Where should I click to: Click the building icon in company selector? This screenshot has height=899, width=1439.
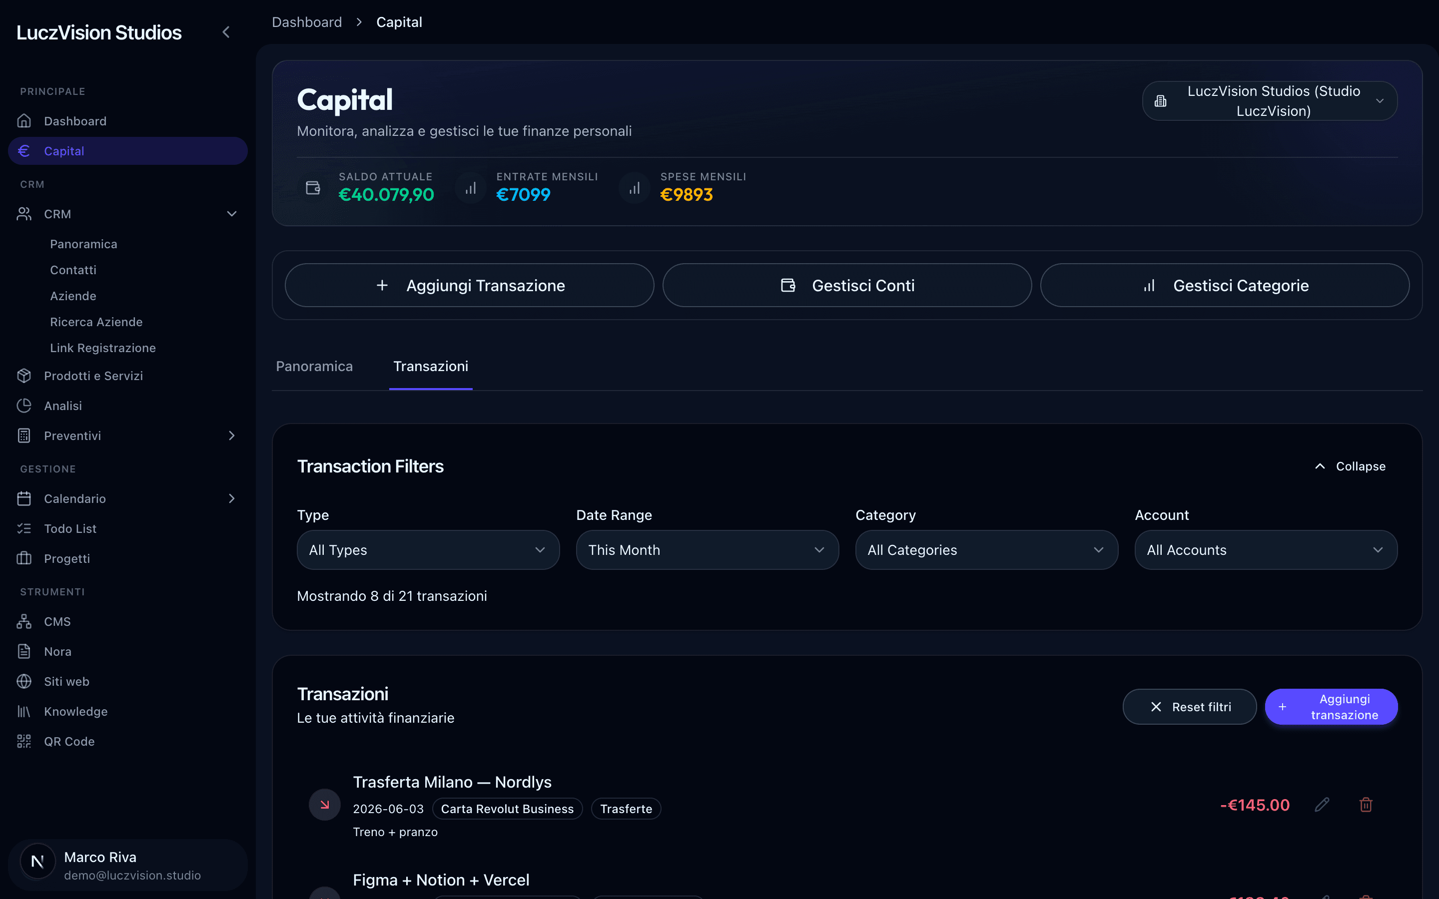tap(1160, 101)
